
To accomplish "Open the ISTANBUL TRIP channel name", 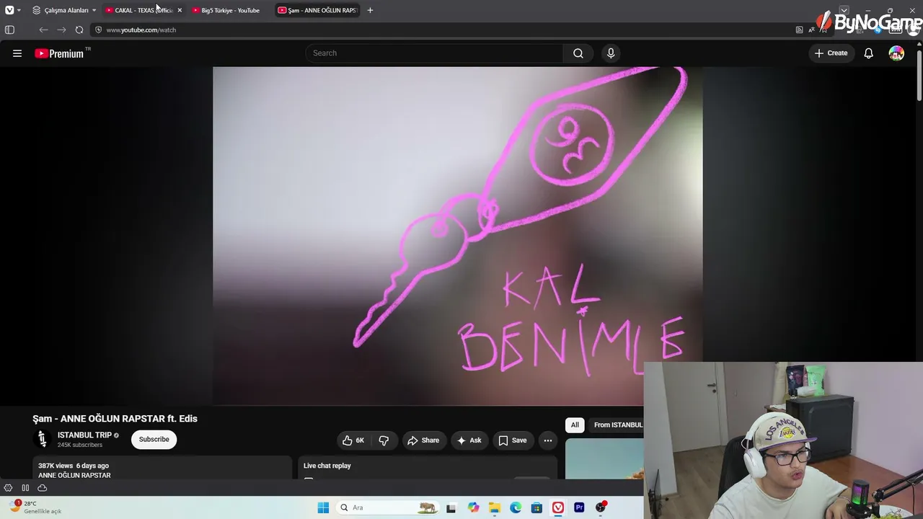I will coord(84,435).
